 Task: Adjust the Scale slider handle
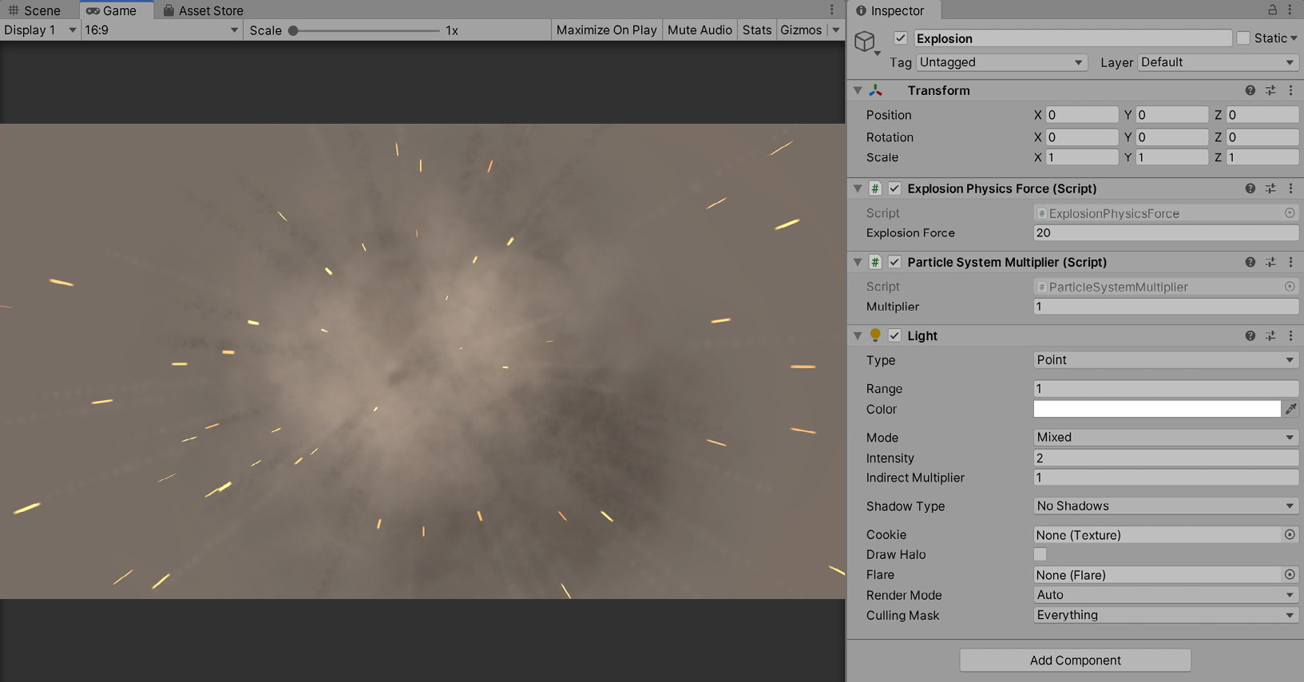tap(293, 30)
